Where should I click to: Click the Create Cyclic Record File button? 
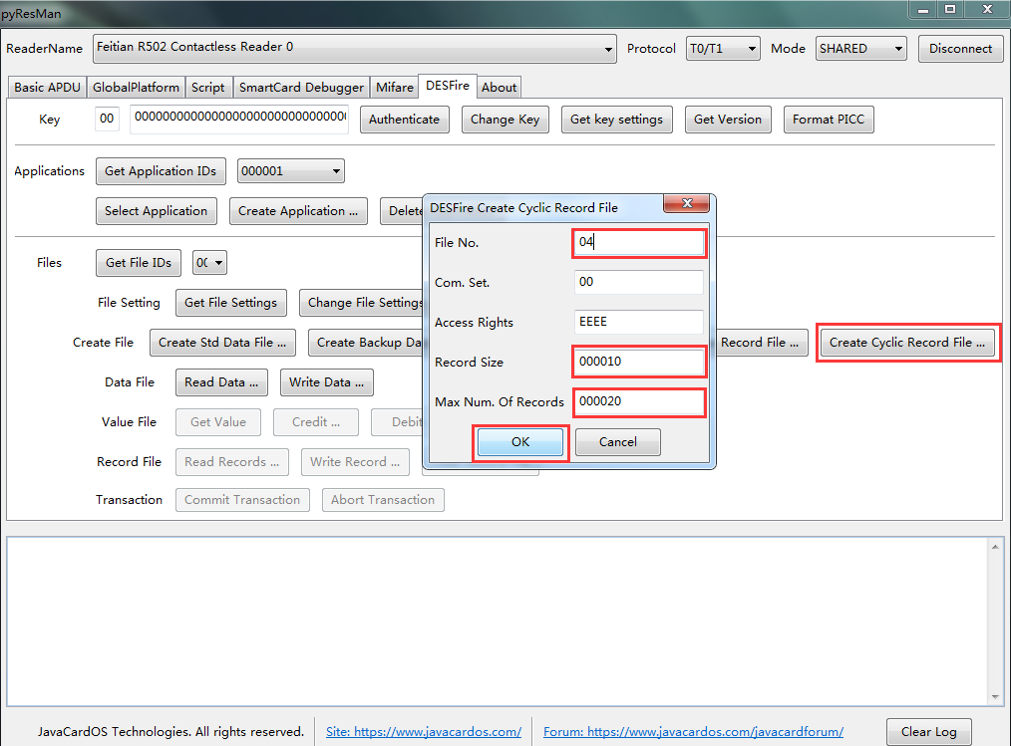coord(907,343)
